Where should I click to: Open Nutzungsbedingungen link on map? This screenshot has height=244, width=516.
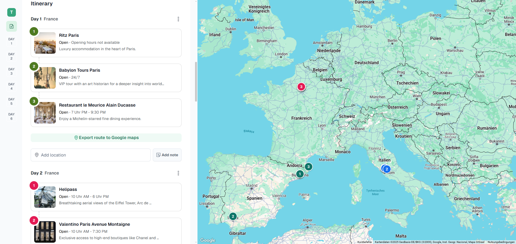(501, 242)
